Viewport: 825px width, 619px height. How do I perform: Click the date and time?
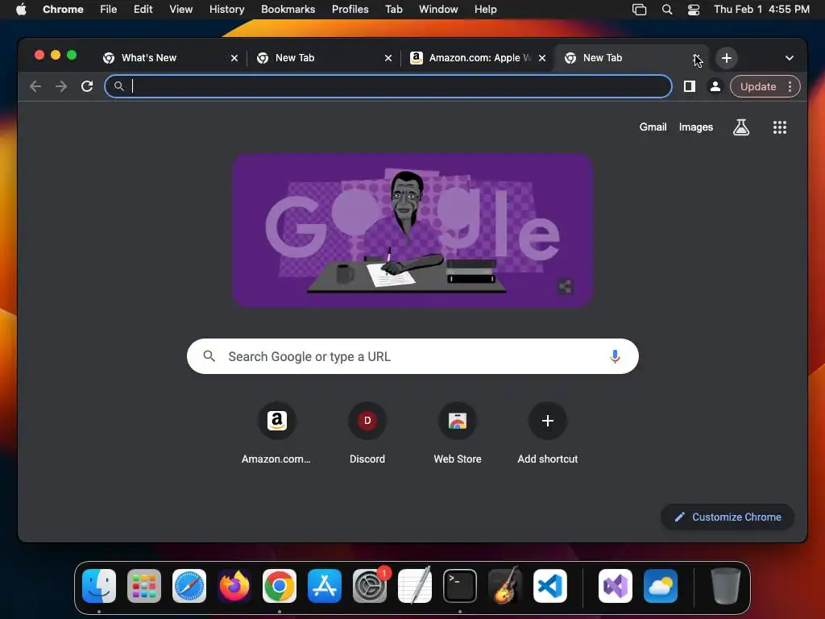[x=761, y=9]
